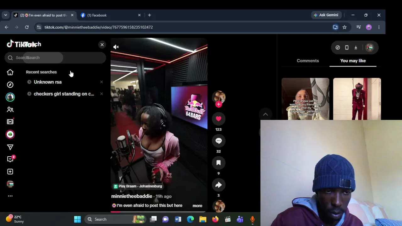Open the profile avatar in top pill
The height and width of the screenshot is (226, 402).
[370, 47]
